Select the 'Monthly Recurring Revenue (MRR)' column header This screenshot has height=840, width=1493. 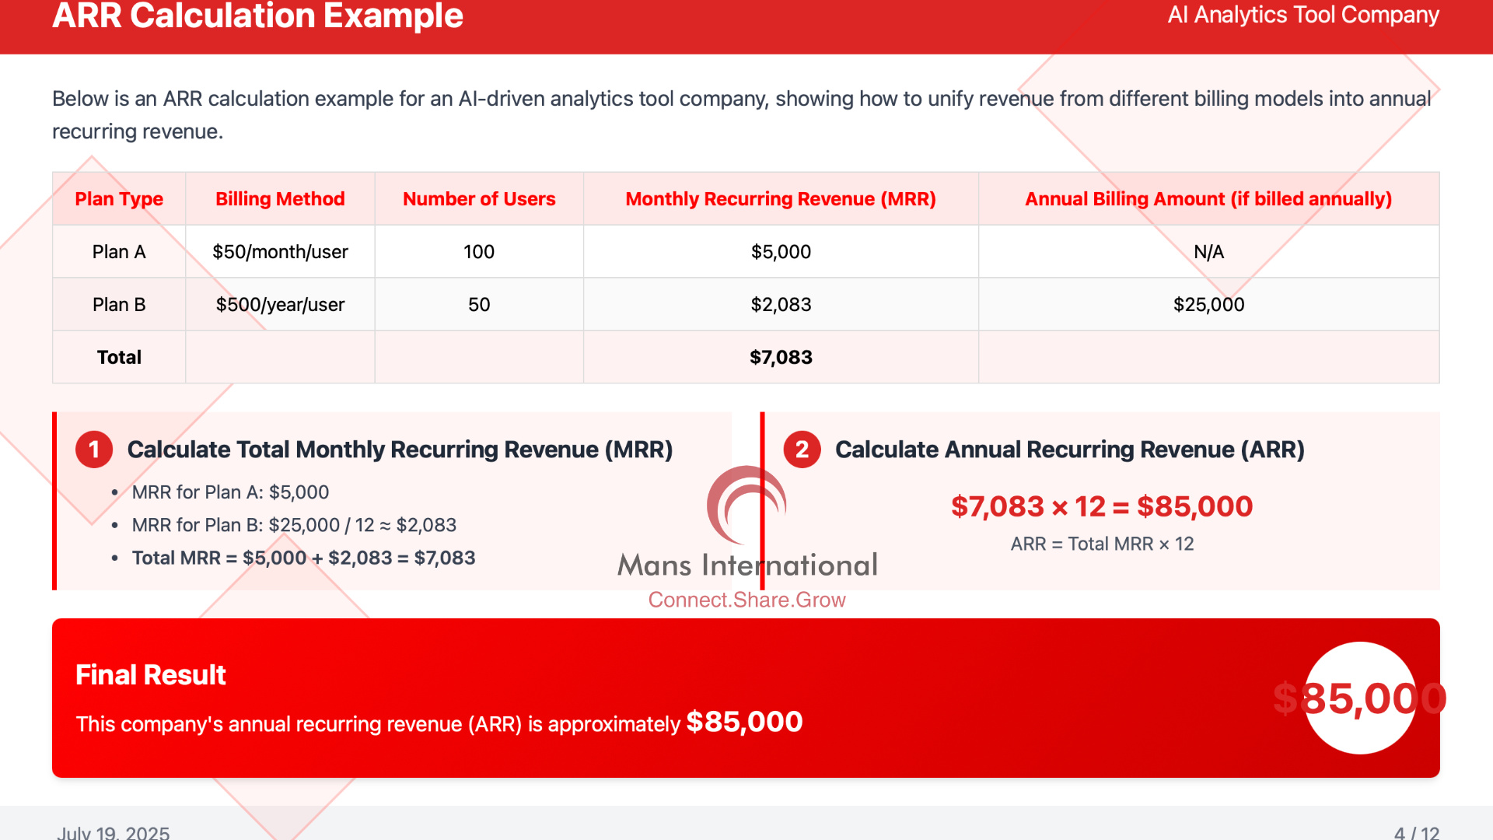[x=781, y=199]
